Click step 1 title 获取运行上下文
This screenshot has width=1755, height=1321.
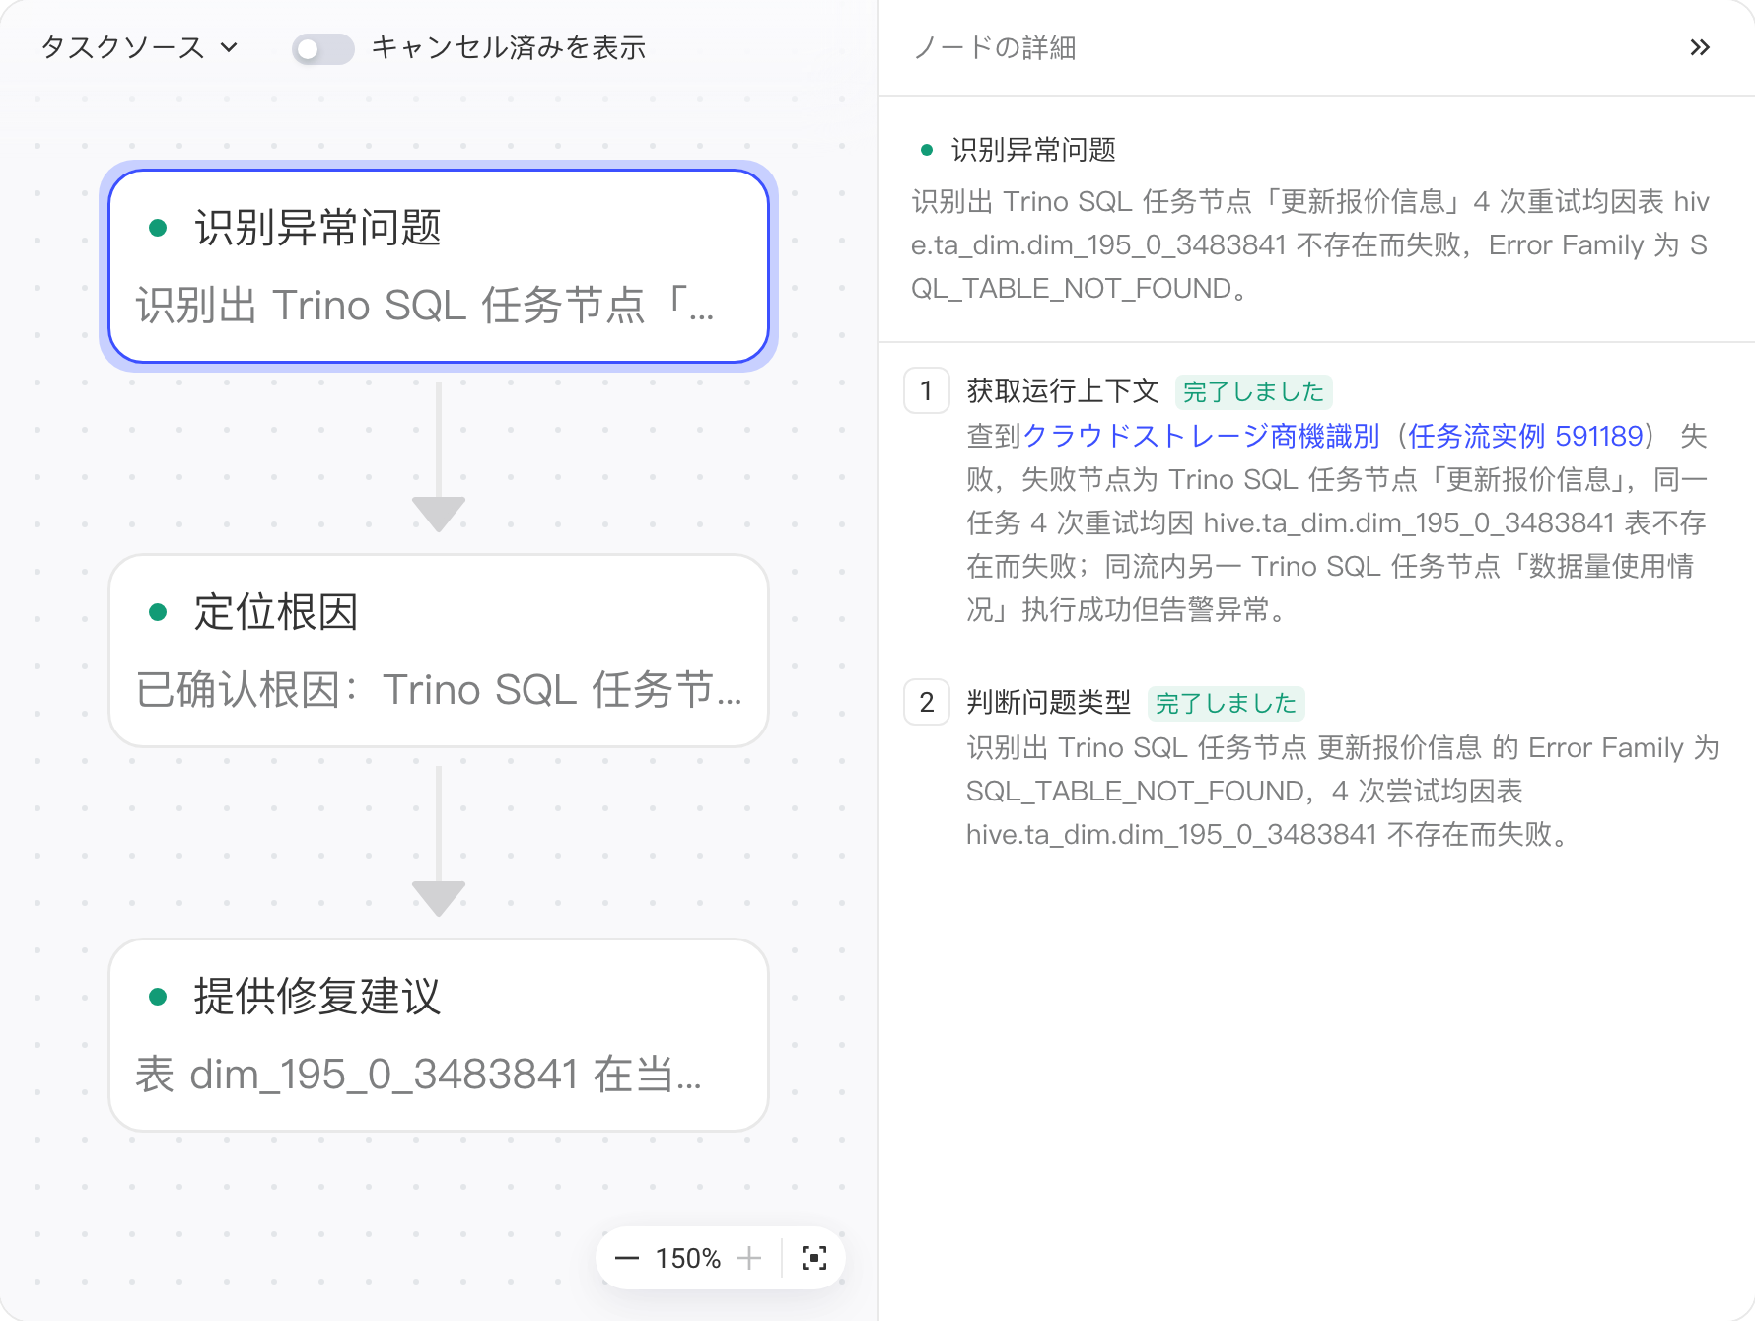click(1063, 391)
